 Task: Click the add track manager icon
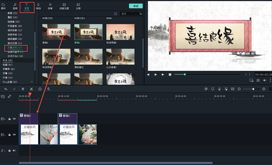[3, 97]
